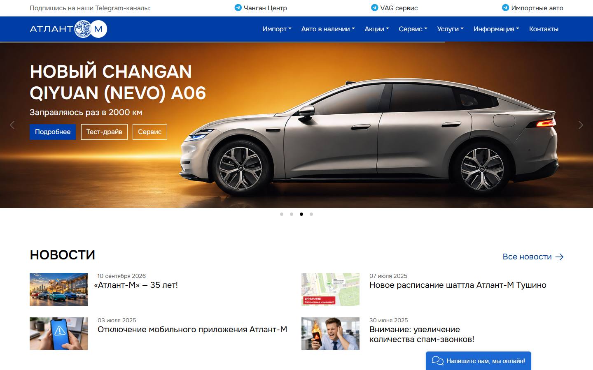Open the Напишите нам, мы онлайн chat

coord(479,361)
